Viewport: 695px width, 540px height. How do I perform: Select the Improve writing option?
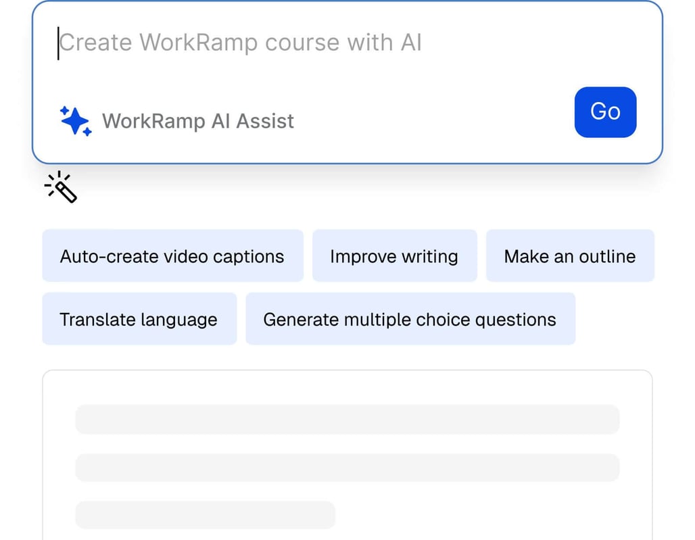[x=394, y=256]
